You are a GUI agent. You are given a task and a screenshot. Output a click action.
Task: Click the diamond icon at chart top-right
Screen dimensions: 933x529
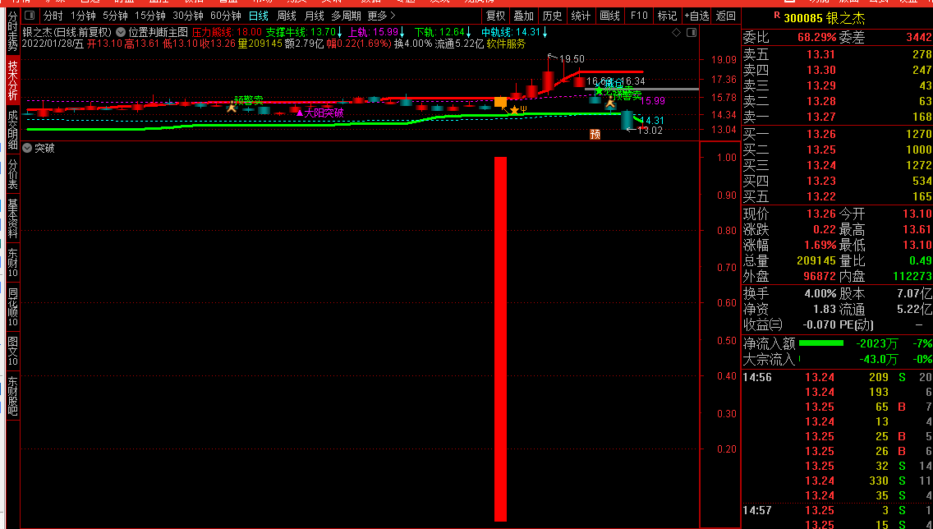click(676, 33)
